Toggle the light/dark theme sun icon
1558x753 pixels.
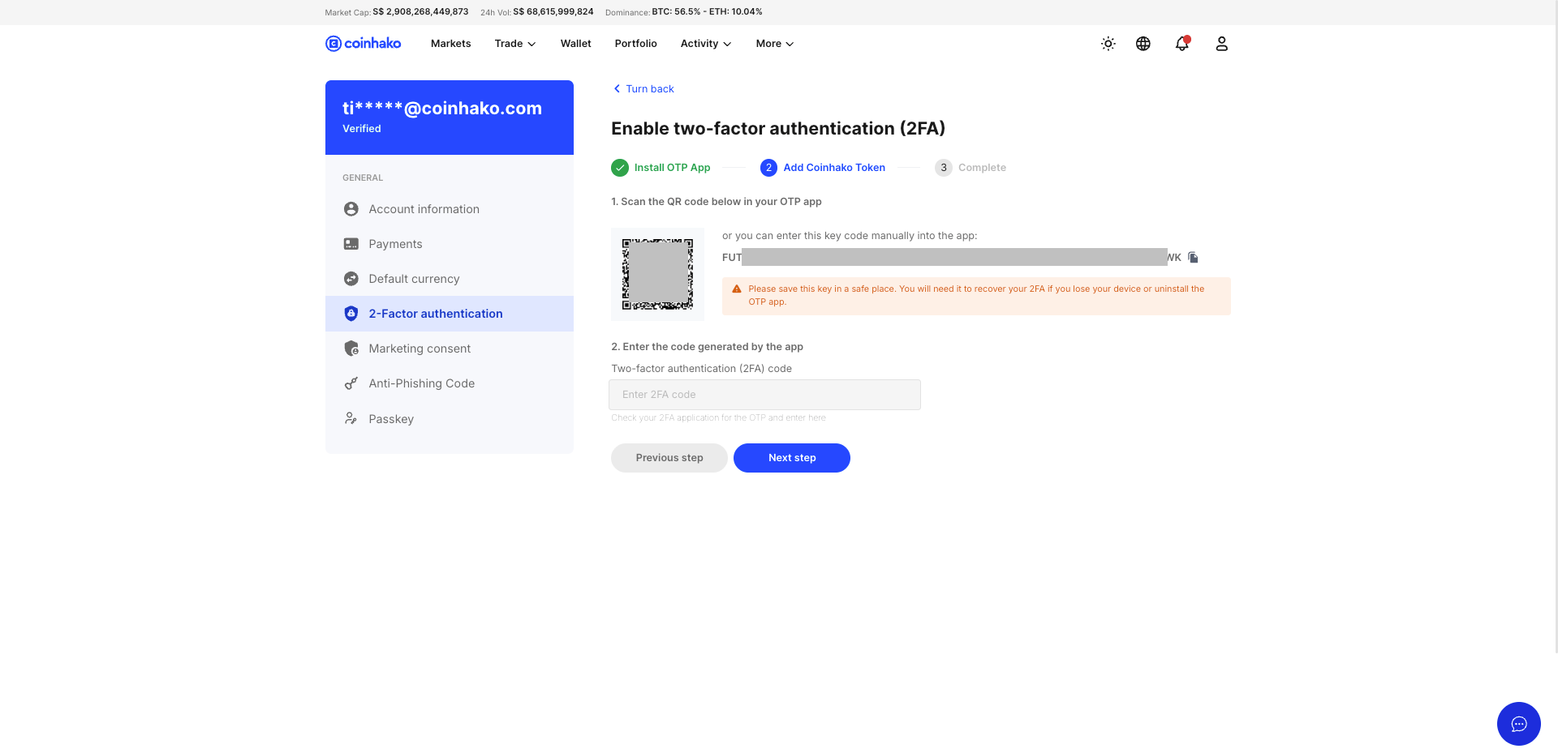point(1108,44)
